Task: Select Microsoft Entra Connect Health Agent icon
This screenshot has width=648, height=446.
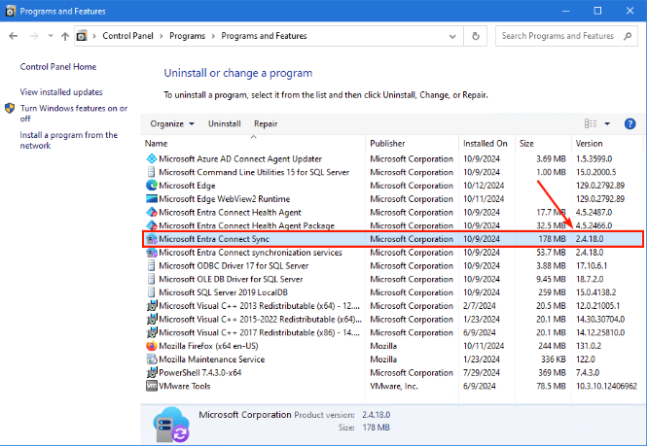Action: pos(152,212)
